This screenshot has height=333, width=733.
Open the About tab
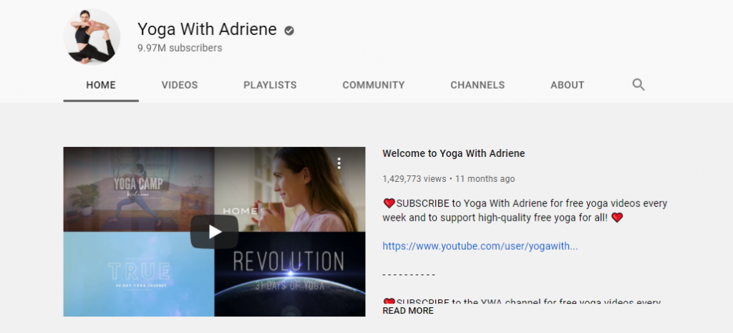point(567,85)
